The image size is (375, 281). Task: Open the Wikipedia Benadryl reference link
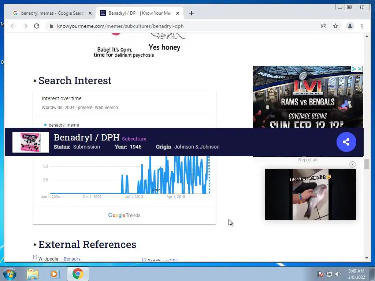tap(73, 259)
